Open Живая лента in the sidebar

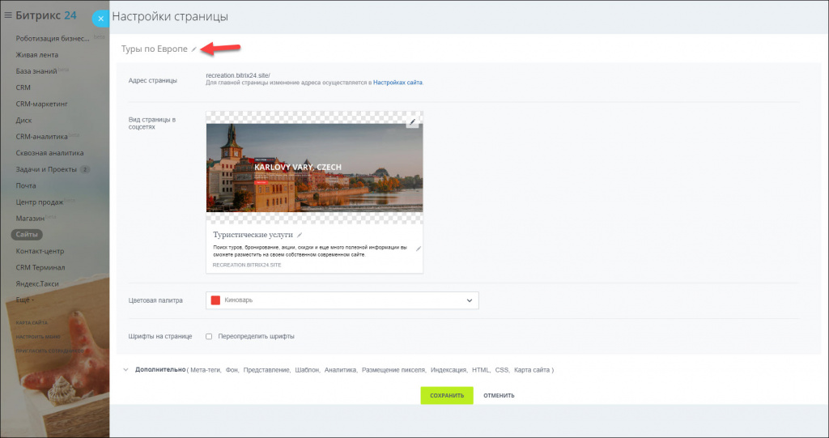pos(37,55)
